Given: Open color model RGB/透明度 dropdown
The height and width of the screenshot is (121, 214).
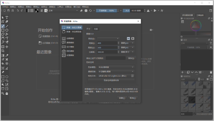Looking at the screenshot, I should click(x=116, y=67).
